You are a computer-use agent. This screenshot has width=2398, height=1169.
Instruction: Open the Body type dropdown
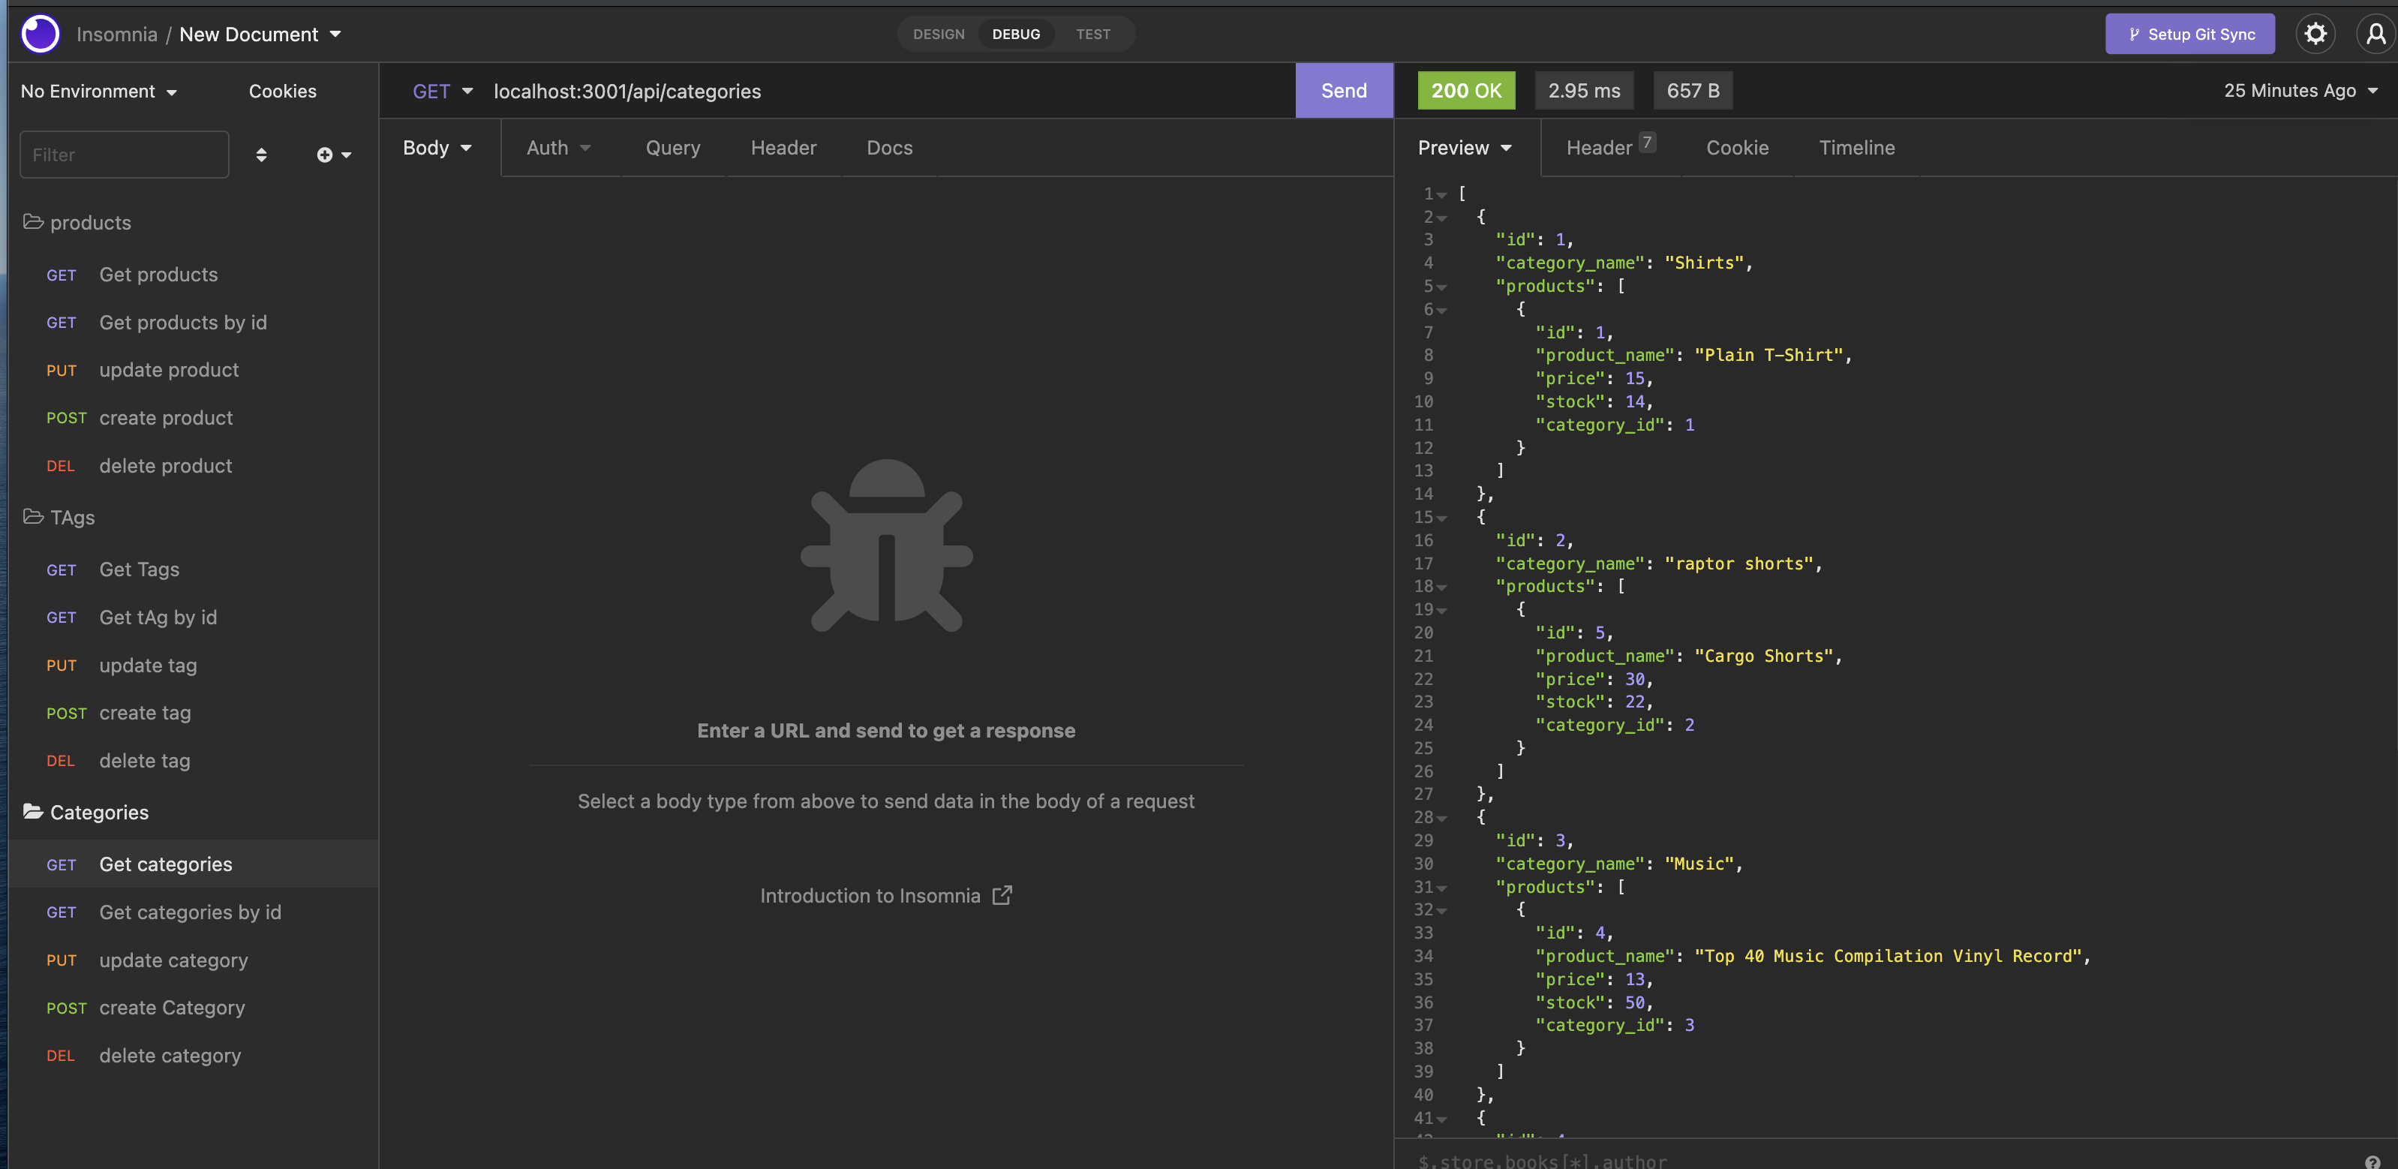pyautogui.click(x=437, y=147)
